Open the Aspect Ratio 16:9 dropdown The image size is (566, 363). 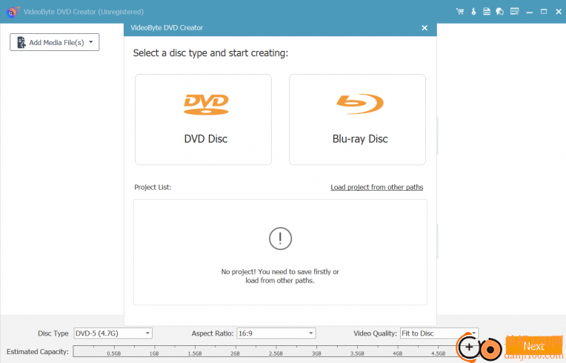pos(276,333)
